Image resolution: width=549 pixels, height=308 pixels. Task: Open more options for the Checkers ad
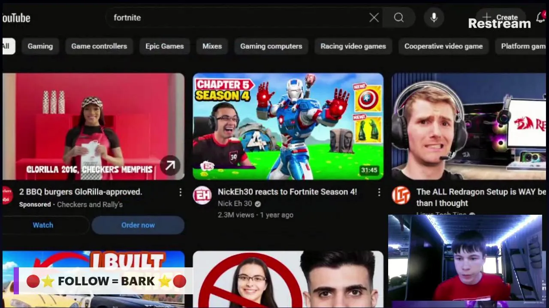point(181,192)
